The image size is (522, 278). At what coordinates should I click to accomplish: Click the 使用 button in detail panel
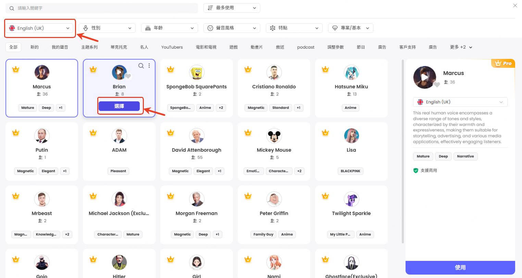[x=460, y=267]
